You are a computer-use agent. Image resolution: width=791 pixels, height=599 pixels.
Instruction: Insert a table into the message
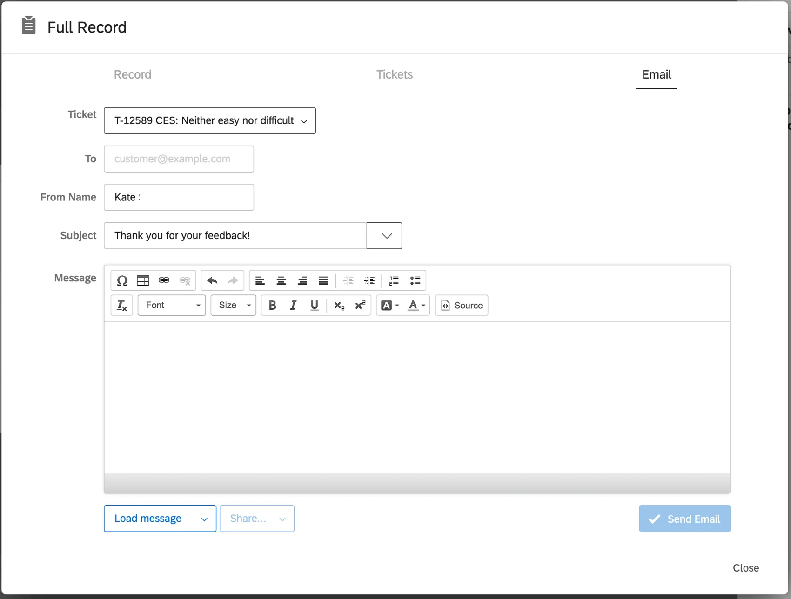click(x=143, y=280)
